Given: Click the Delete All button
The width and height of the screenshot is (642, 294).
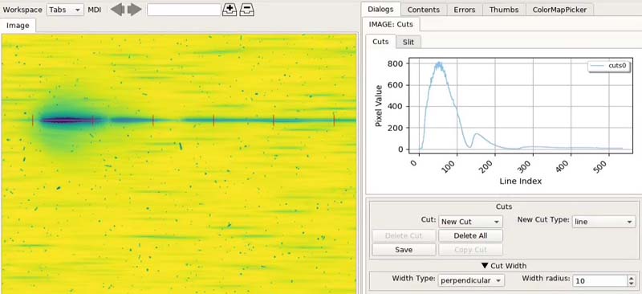Looking at the screenshot, I should coord(470,236).
